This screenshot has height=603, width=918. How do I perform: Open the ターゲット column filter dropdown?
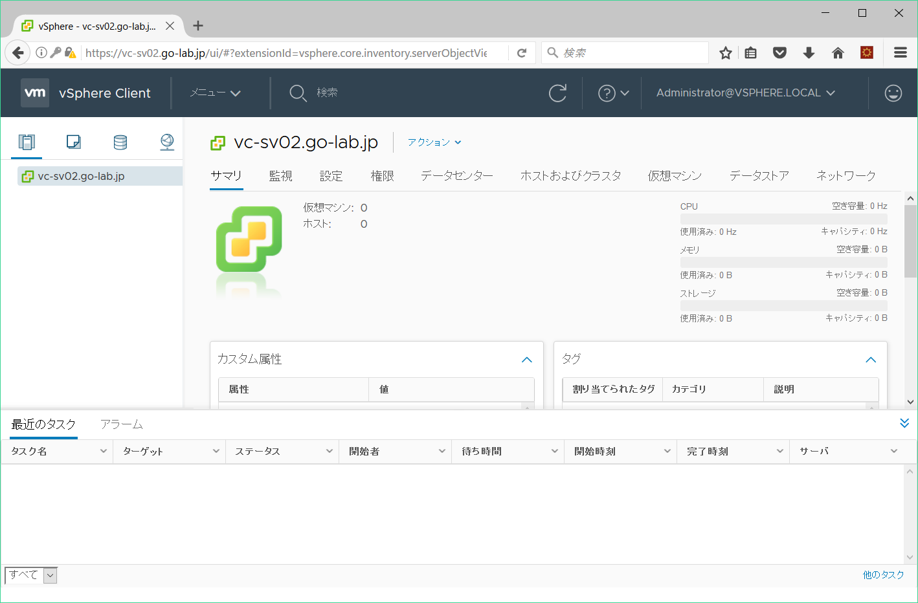coord(216,451)
